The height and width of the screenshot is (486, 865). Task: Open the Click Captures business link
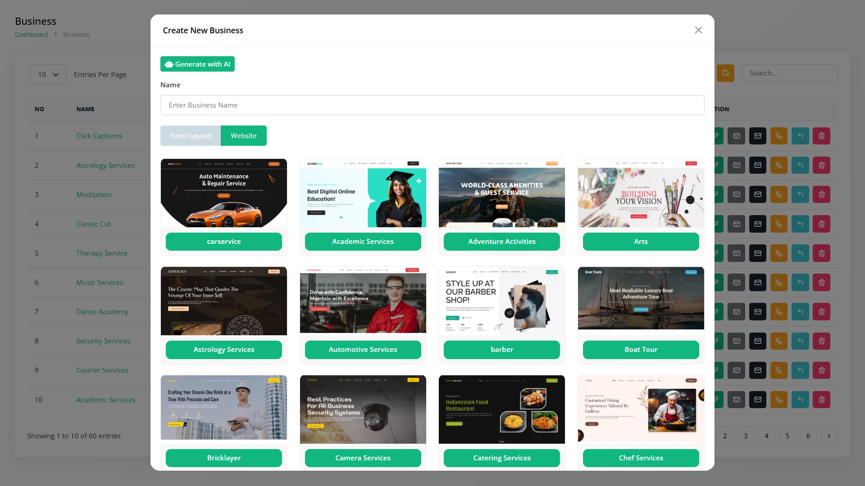99,135
